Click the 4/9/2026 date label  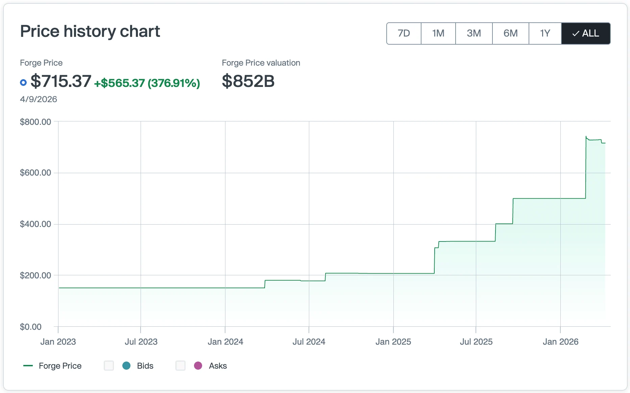coord(38,99)
